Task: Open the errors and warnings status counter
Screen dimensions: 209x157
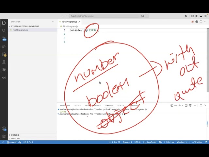Action: coord(28,142)
